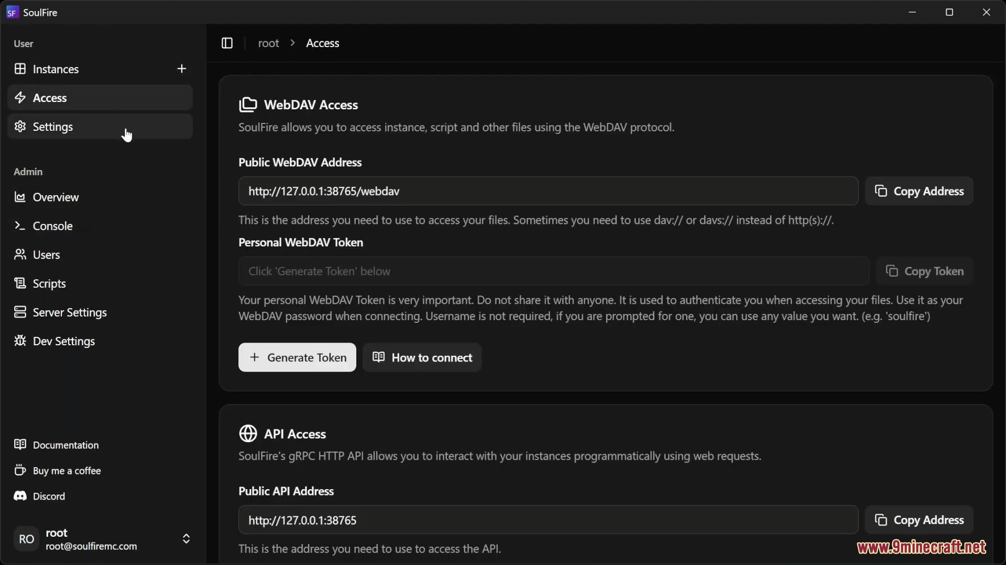Click the coffee cup icon

20,470
